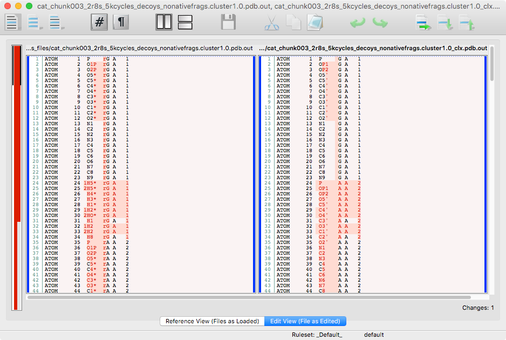Open the first line-display options dropdown
This screenshot has width=506, height=340.
pyautogui.click(x=13, y=23)
